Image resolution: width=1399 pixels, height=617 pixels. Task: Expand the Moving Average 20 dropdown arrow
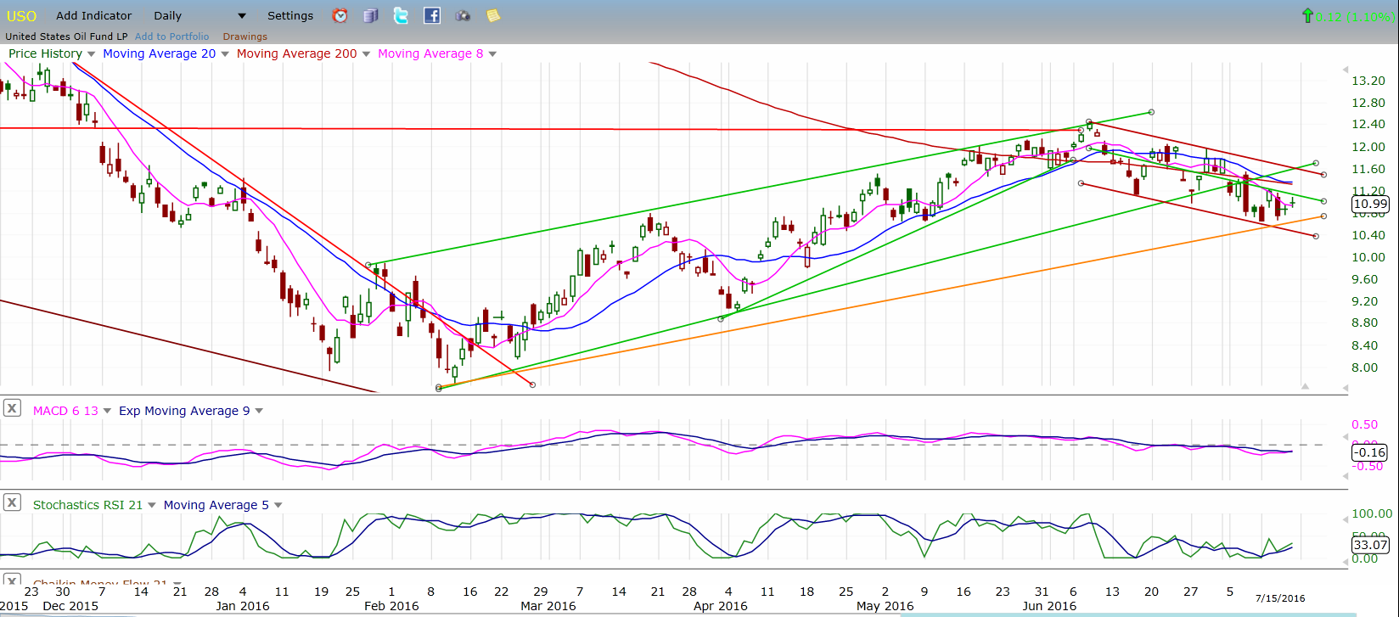pyautogui.click(x=225, y=54)
